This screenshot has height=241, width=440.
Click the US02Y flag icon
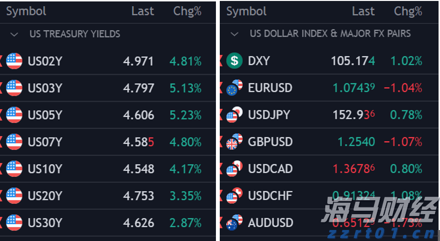click(x=14, y=61)
